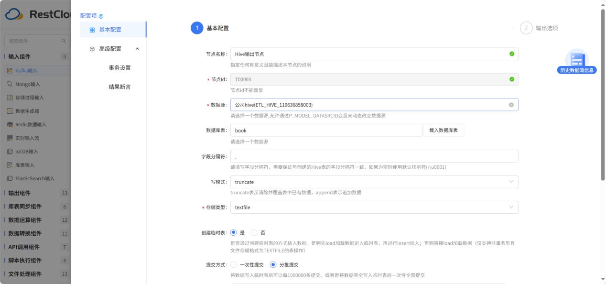Open the 事务设置 menu item
This screenshot has height=284, width=606.
pos(119,68)
